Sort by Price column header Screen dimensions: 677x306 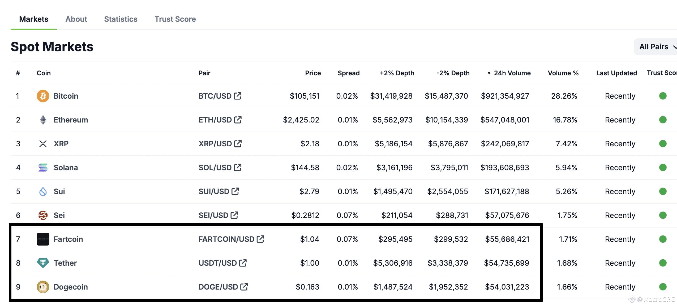click(x=313, y=73)
